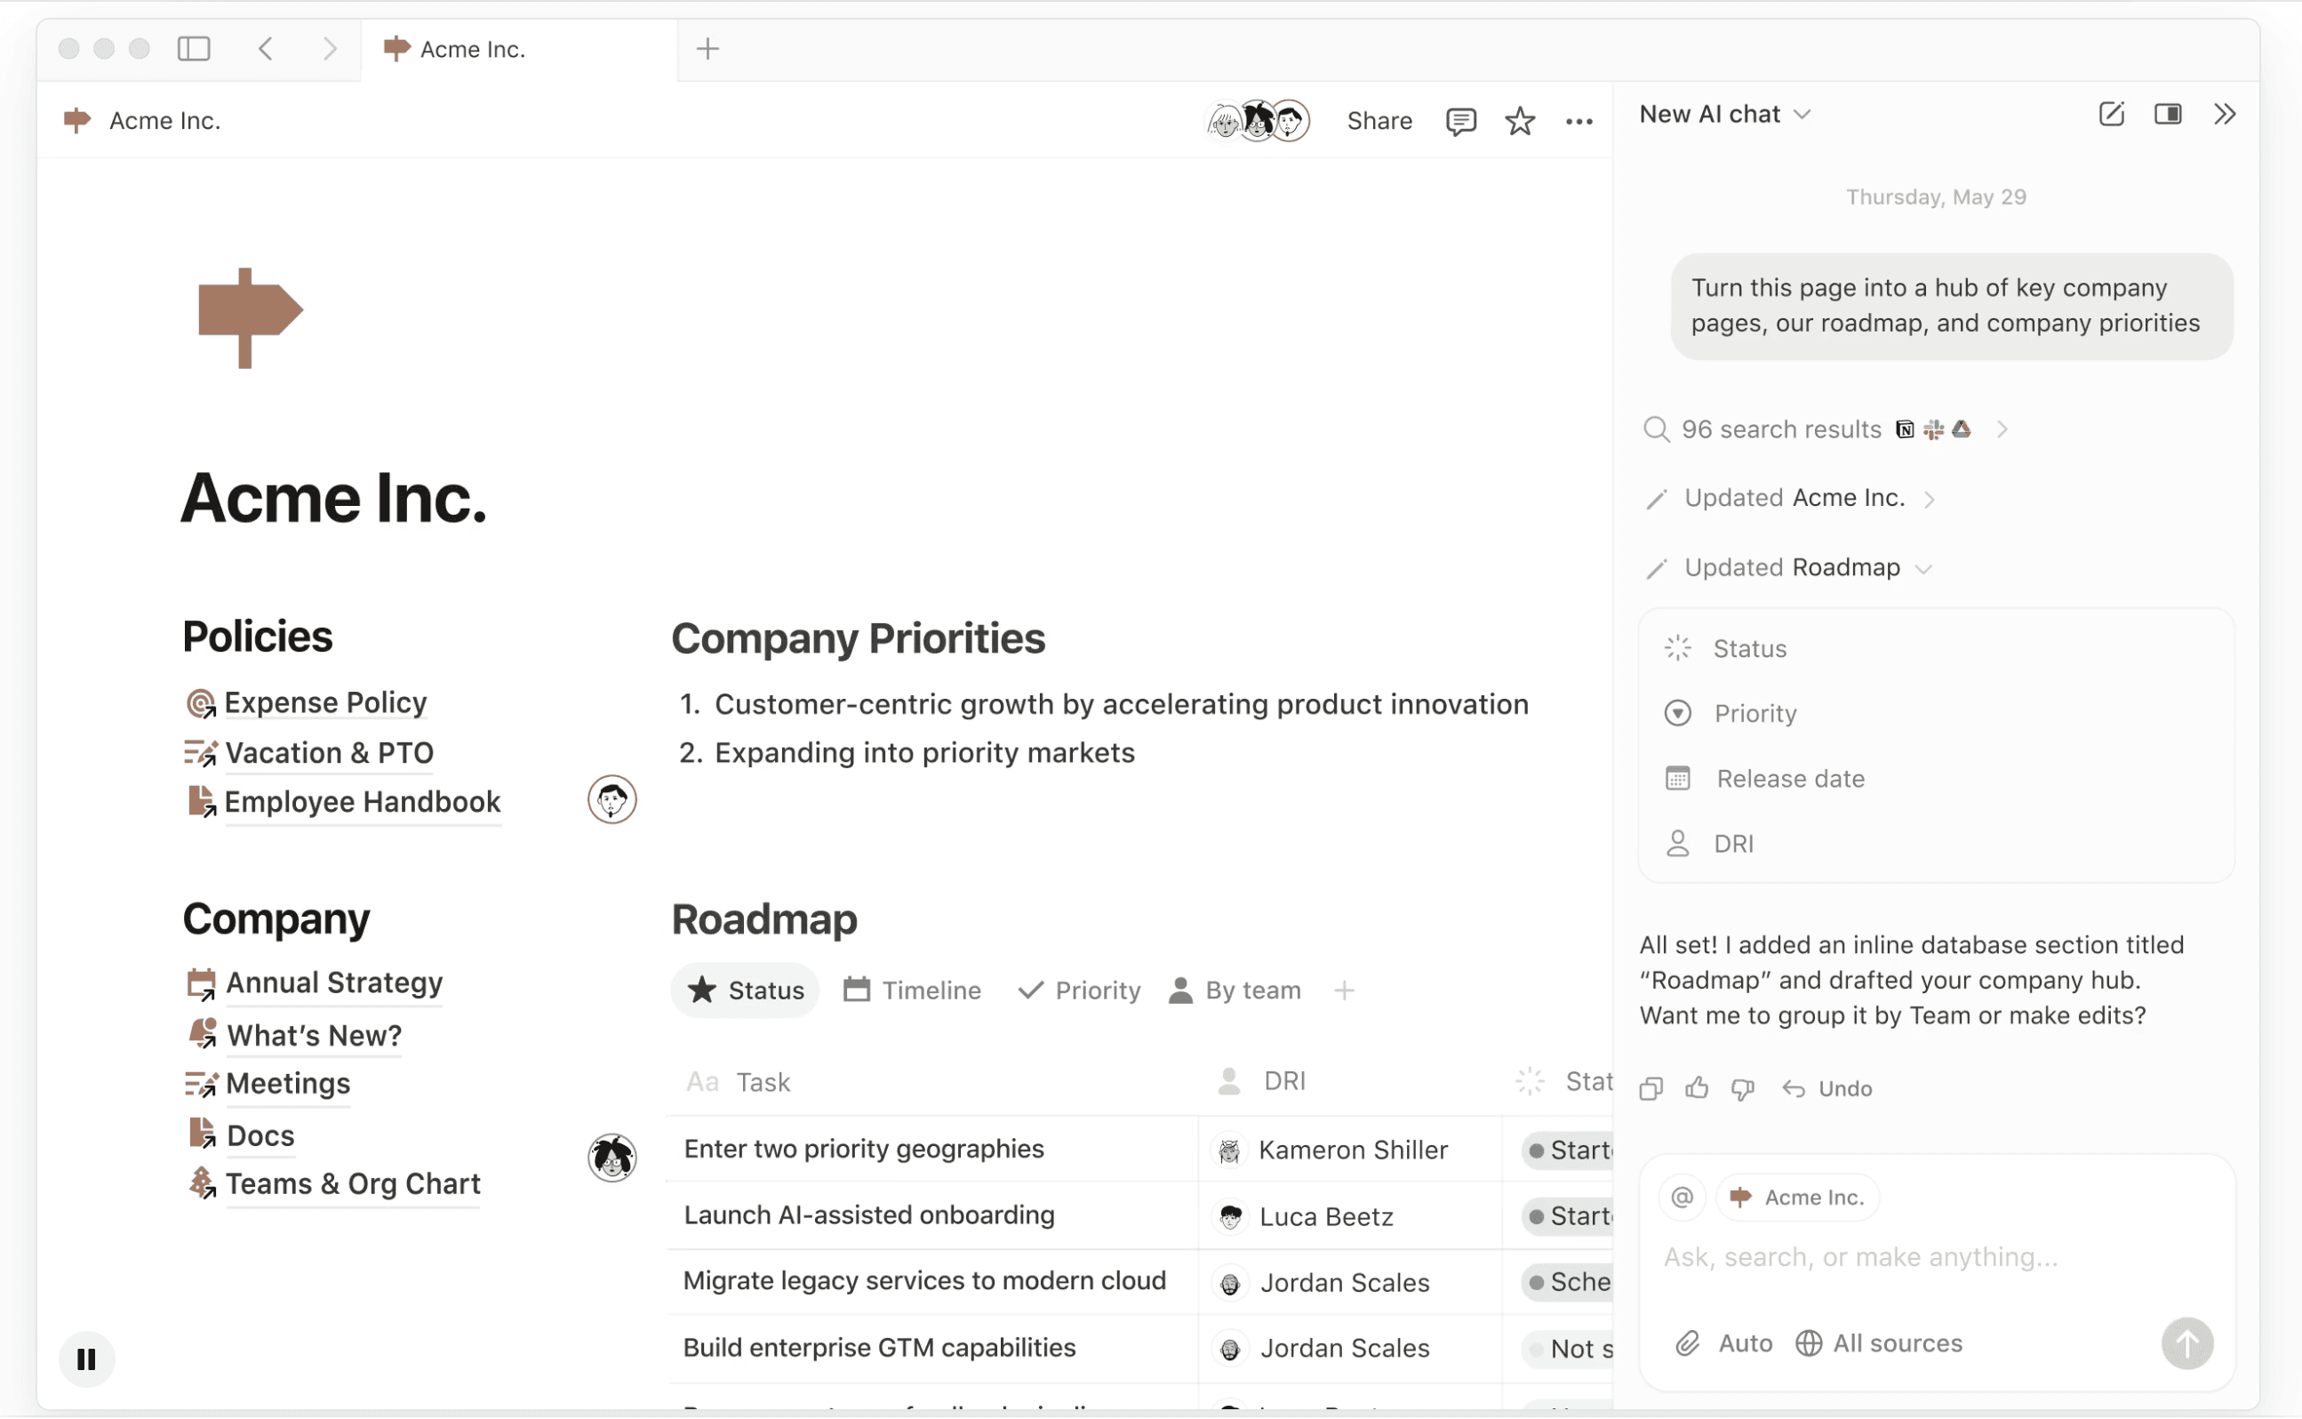Collapse the Updated Roadmap details
Image resolution: width=2302 pixels, height=1419 pixels.
coord(1923,569)
